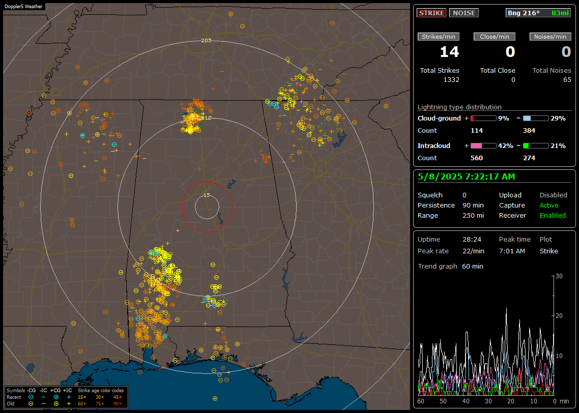The image size is (579, 413).
Task: Click the Cloud-ground negative count 384
Action: [529, 131]
